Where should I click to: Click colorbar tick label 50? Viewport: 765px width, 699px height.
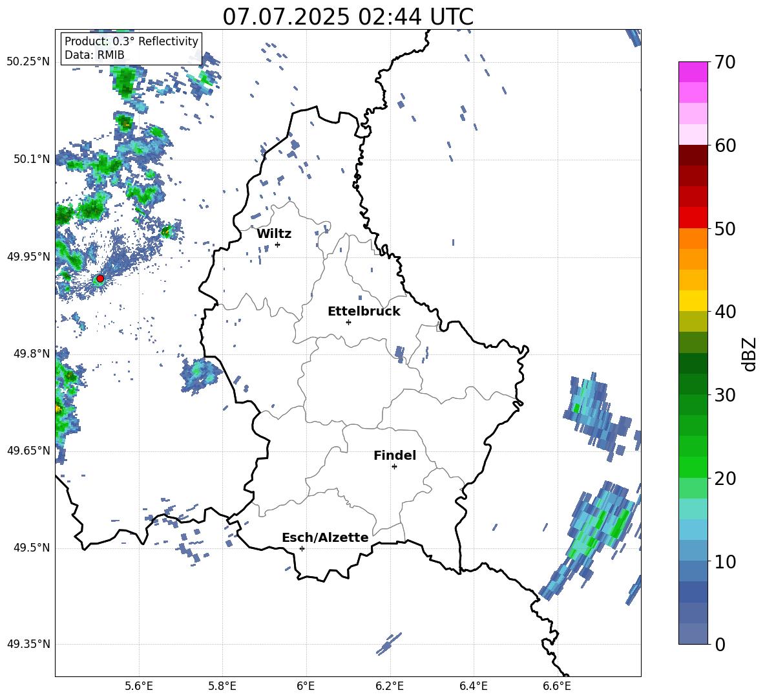[x=724, y=228]
